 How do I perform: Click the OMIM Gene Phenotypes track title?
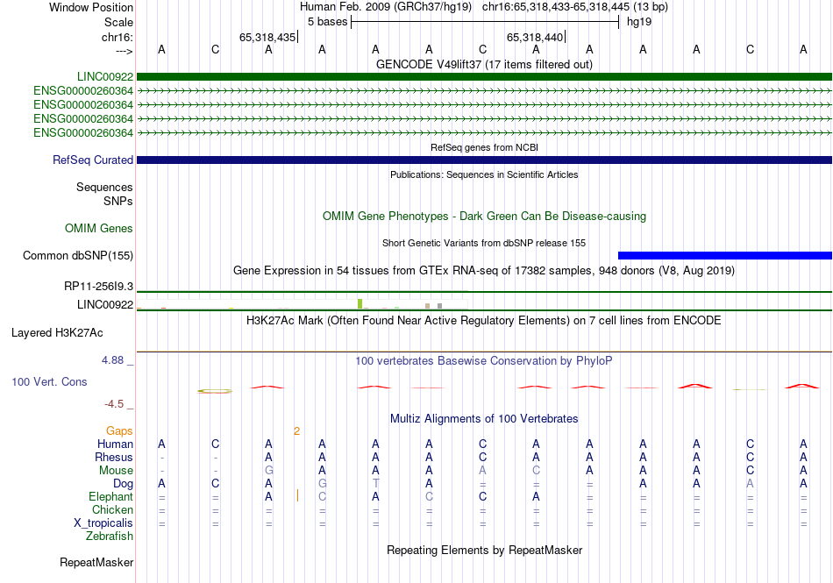pos(484,216)
